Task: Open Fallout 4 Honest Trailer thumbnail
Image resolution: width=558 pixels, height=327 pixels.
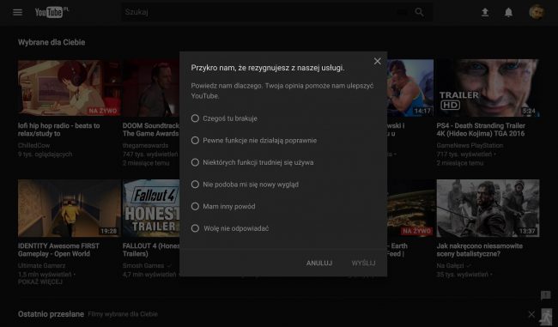Action: [151, 209]
